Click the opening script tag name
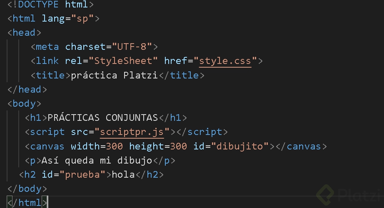This screenshot has width=384, height=208. [x=47, y=132]
